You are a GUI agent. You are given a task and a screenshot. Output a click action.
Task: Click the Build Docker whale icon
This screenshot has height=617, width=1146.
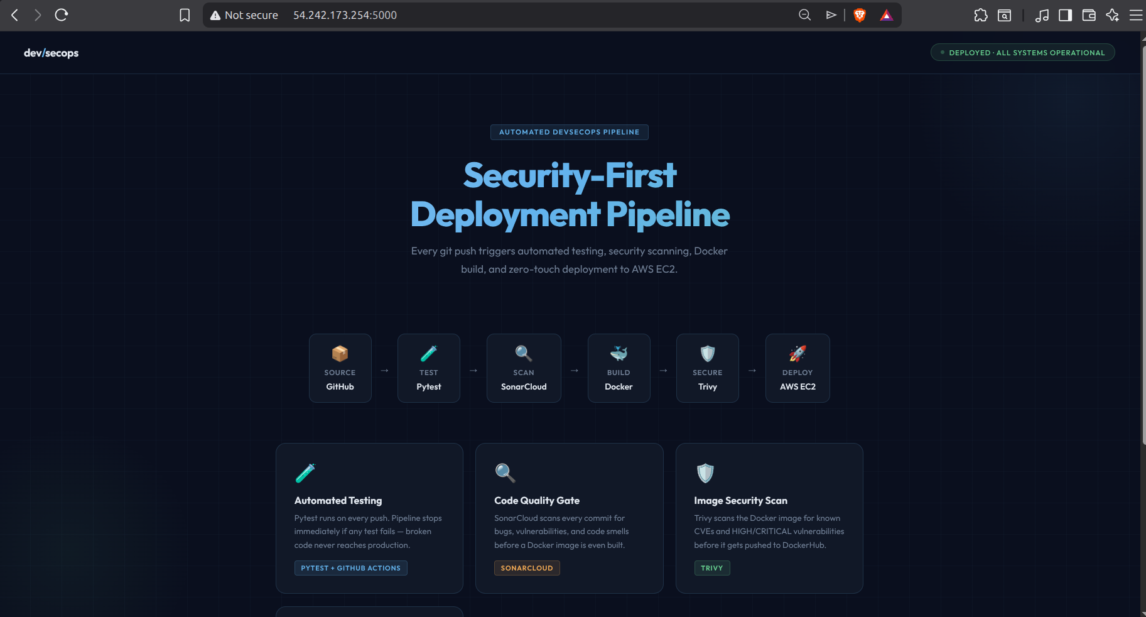(619, 353)
